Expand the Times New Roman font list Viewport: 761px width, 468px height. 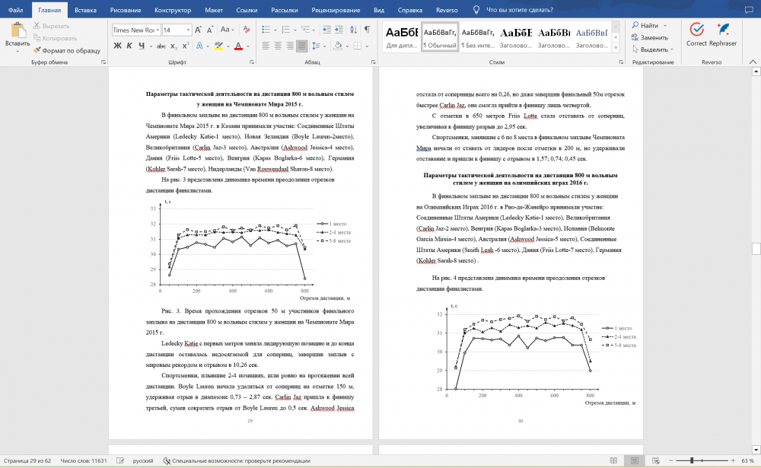[157, 30]
